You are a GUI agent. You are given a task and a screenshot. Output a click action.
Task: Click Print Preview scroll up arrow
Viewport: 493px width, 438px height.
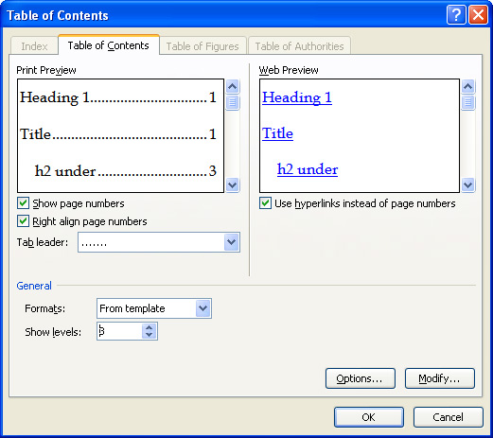point(233,86)
